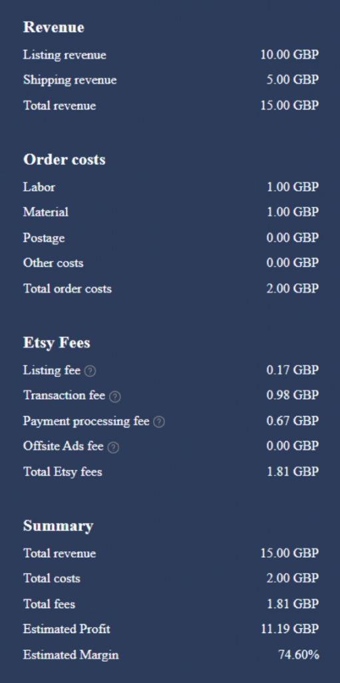Select the Payment processing fee 0.67 GBP value
Image resolution: width=340 pixels, height=683 pixels.
click(293, 421)
